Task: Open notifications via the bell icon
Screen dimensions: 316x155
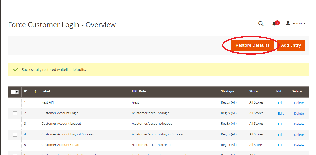Action: (274, 24)
